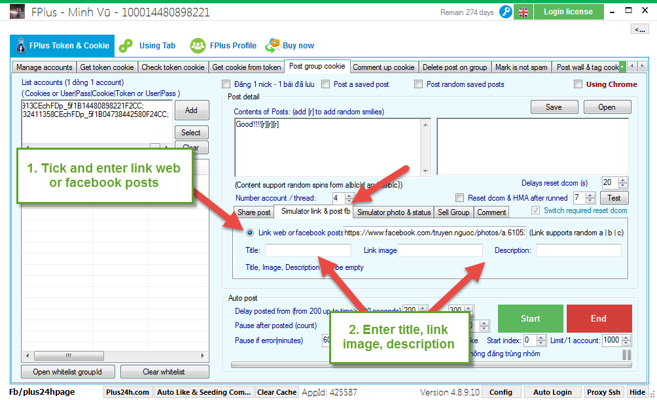Click the Auto Like & Seeding Com... button
Screen dimensions: 657x400
click(x=204, y=392)
